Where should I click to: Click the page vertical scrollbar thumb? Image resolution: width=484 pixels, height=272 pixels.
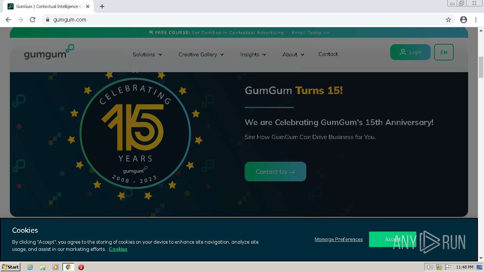pyautogui.click(x=481, y=68)
